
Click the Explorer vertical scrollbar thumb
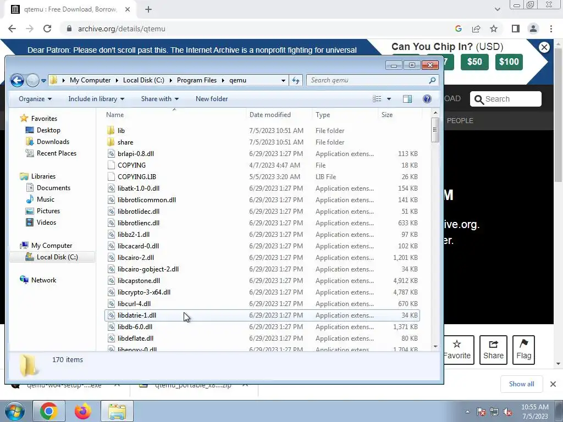point(435,130)
